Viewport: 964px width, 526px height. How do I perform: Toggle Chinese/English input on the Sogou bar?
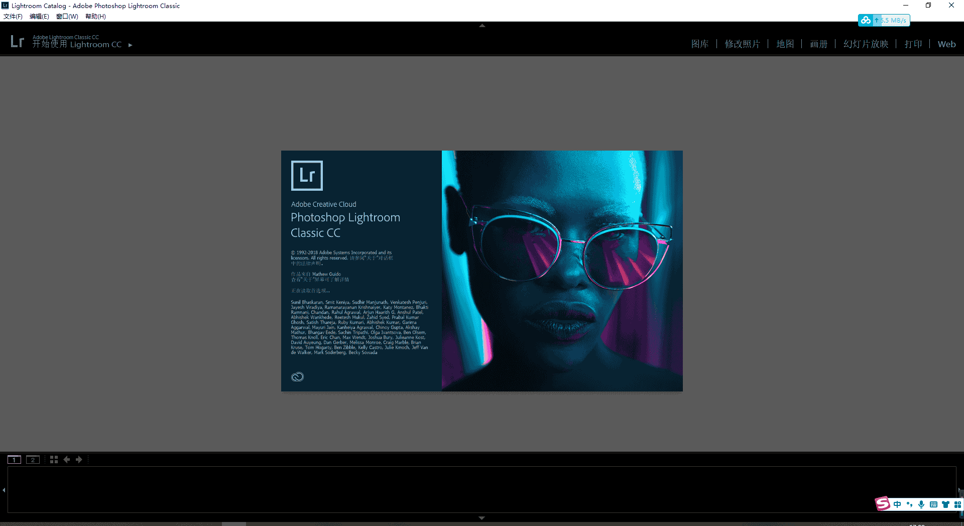[897, 504]
